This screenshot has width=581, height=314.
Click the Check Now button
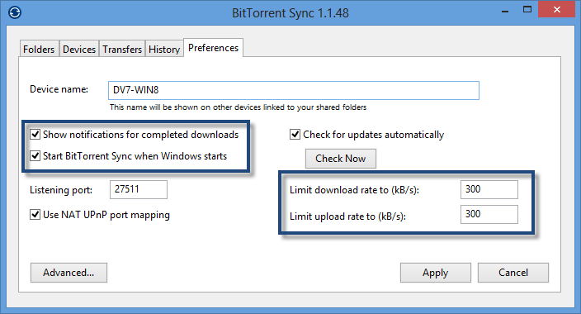point(341,159)
